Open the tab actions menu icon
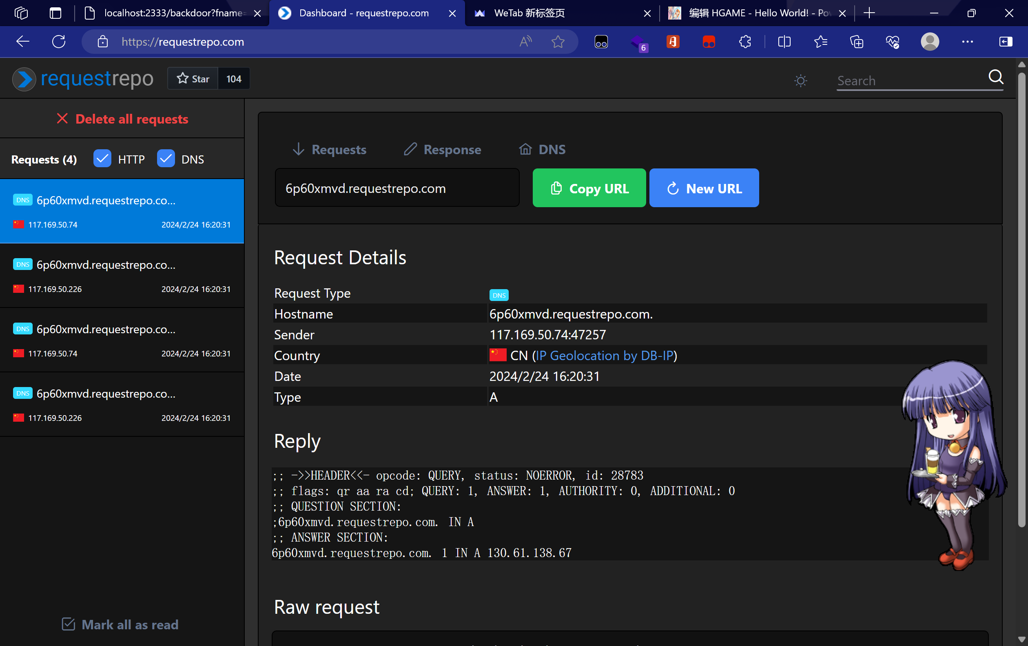 [x=55, y=13]
